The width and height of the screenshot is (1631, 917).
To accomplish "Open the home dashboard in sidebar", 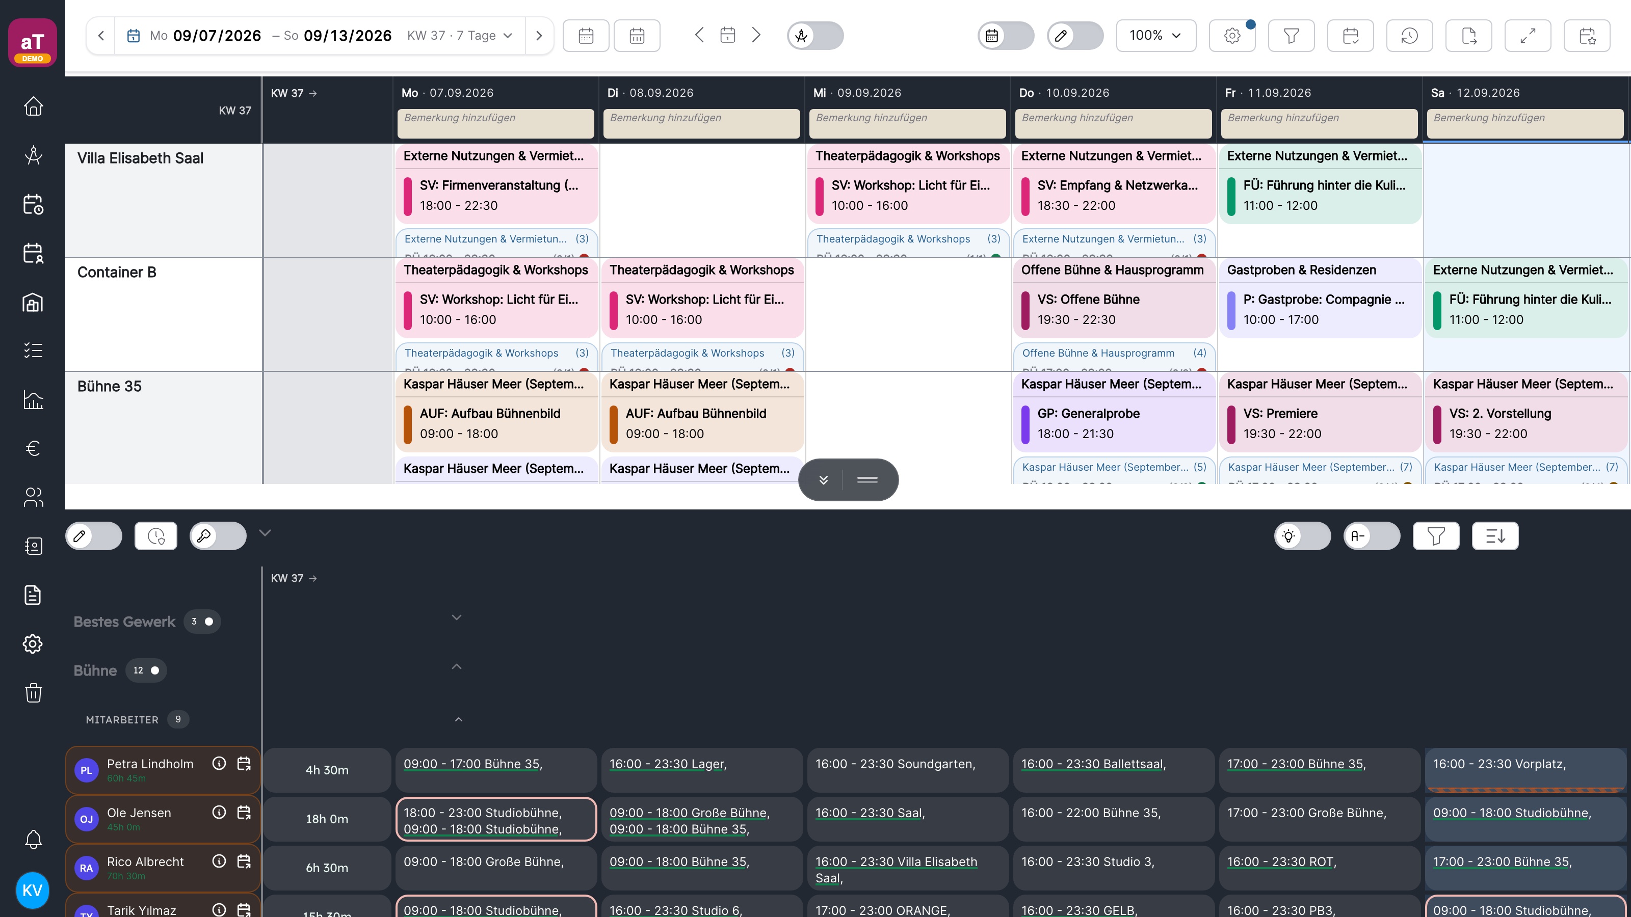I will coord(33,106).
